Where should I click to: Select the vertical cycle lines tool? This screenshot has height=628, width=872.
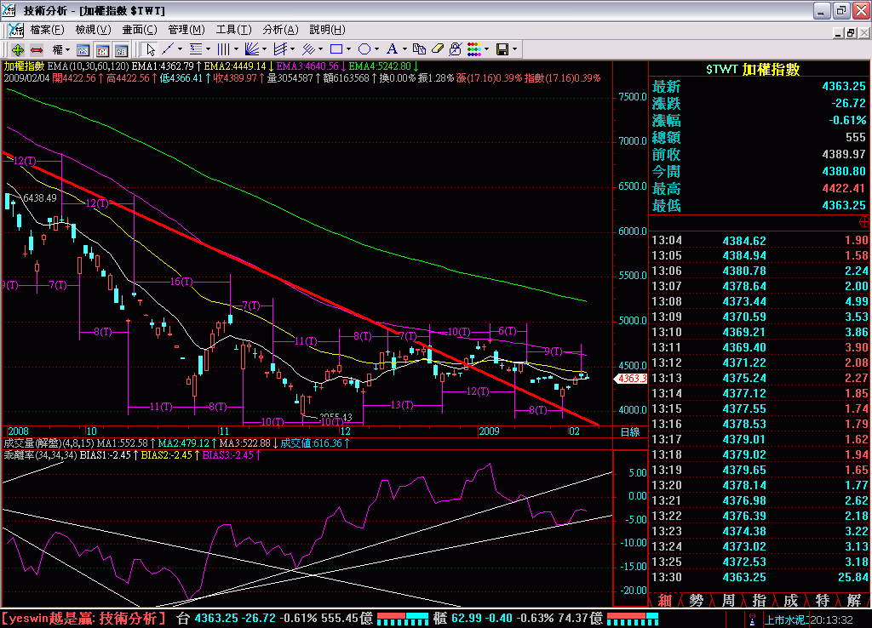tap(224, 50)
